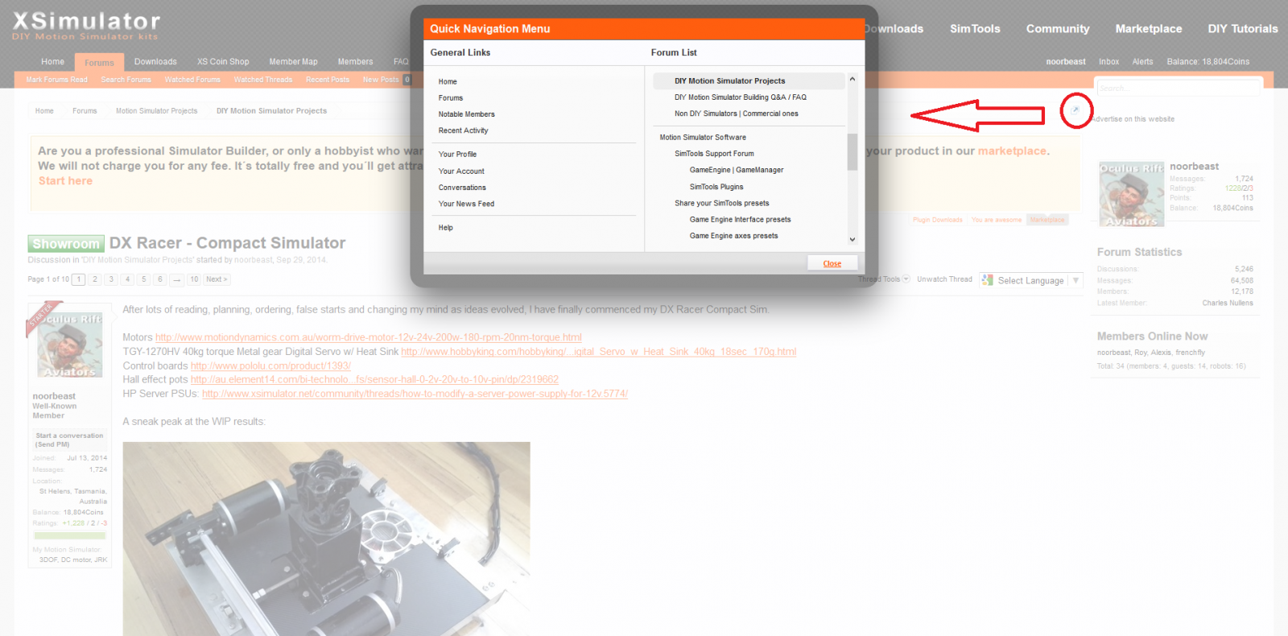Open the Members navigation tab
Image resolution: width=1288 pixels, height=636 pixels.
click(x=355, y=62)
